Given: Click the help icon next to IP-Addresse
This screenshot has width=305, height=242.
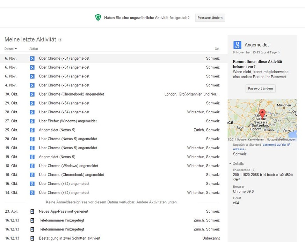Looking at the screenshot, I should pyautogui.click(x=253, y=170).
